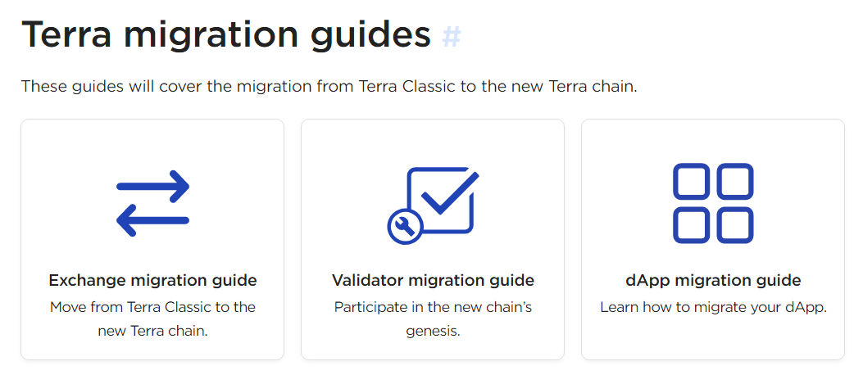Viewport: 854px width, 375px height.
Task: Click the checkmark box validator icon
Action: [x=433, y=206]
